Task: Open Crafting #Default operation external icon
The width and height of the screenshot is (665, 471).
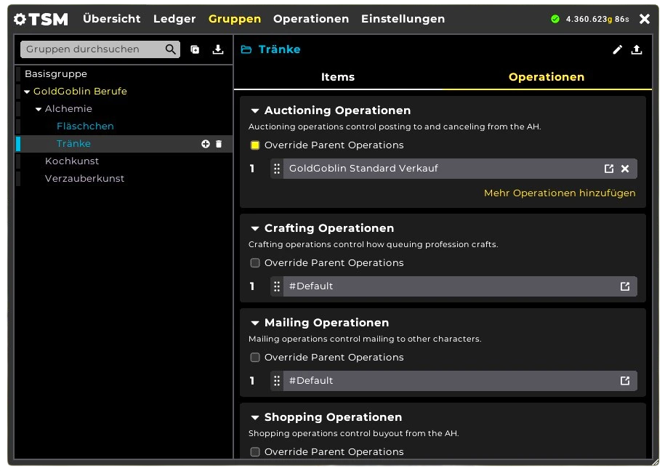Action: point(625,286)
